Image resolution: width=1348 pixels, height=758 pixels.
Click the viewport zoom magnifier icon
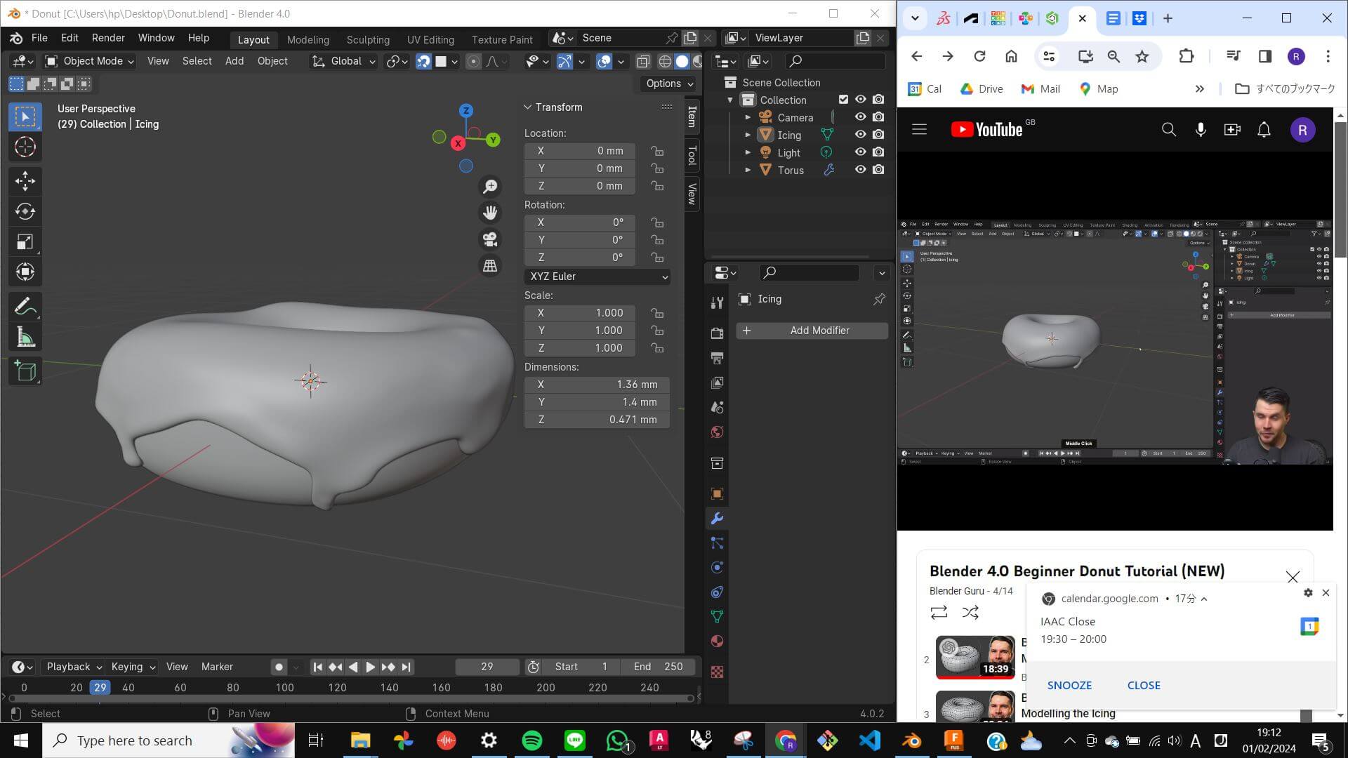point(490,186)
